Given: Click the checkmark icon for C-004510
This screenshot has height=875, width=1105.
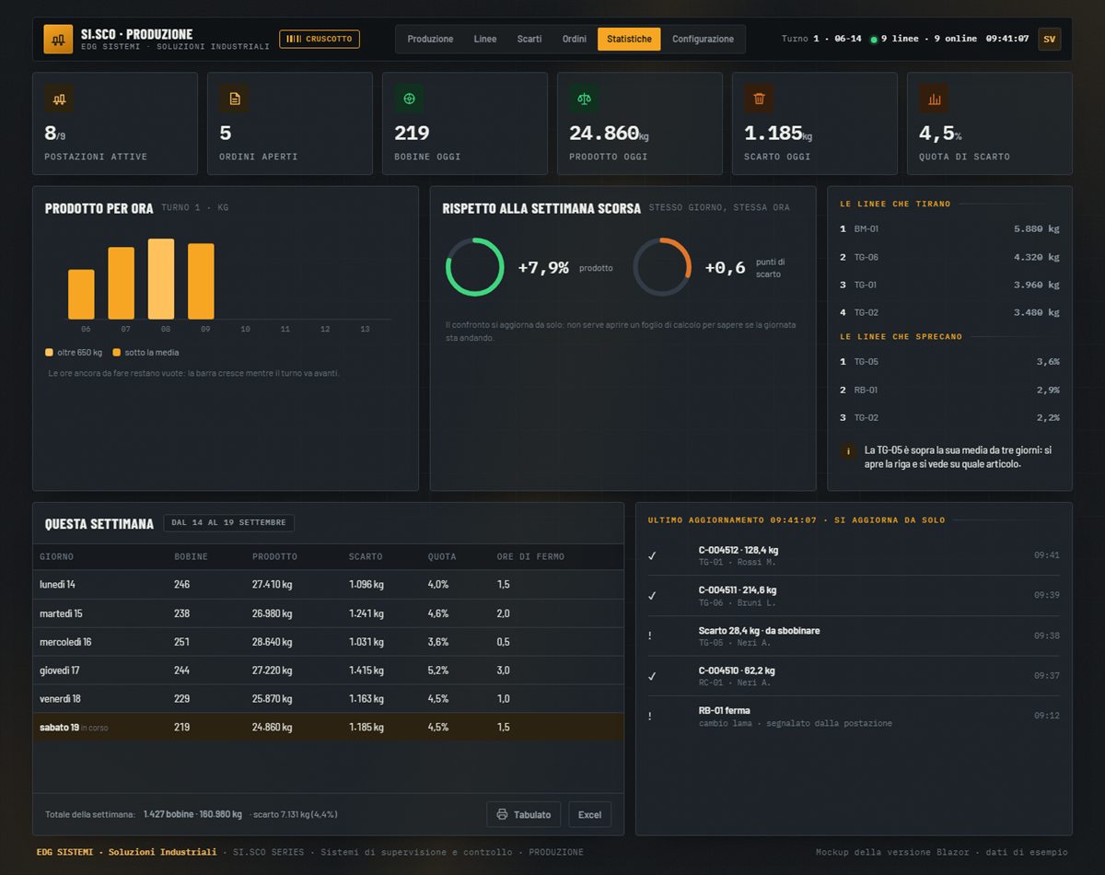Looking at the screenshot, I should 652,676.
